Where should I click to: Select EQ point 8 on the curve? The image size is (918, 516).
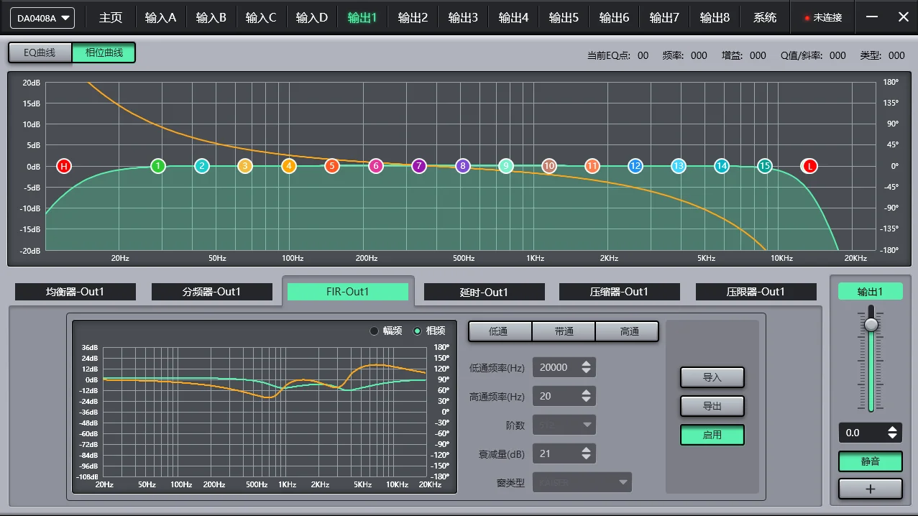(x=462, y=166)
